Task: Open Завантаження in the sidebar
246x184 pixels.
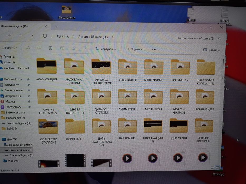Action: (14, 90)
